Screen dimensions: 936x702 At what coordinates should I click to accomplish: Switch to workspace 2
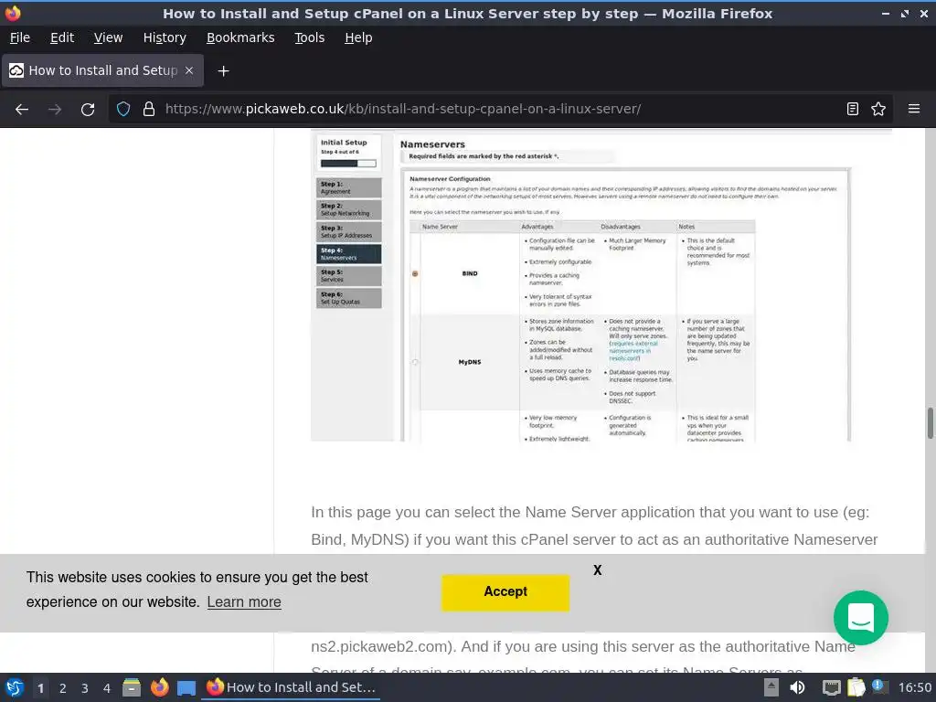(63, 688)
